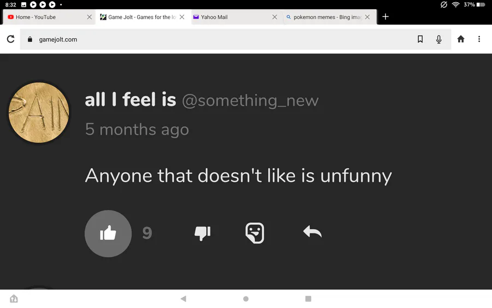Close the Home - YouTube tab
492x308 pixels.
(x=90, y=17)
